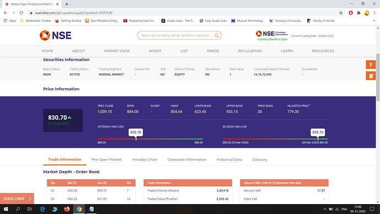Click Security VaR value 17.37

[x=321, y=191]
